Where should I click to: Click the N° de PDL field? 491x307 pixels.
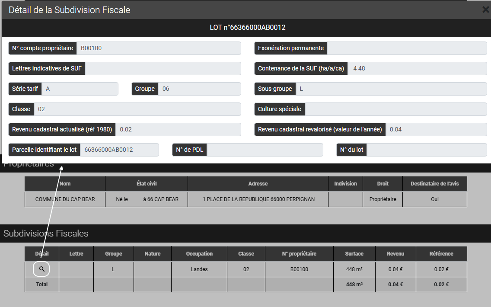coord(265,150)
